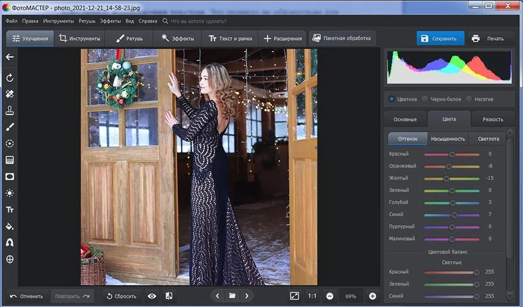This screenshot has height=307, width=523.
Task: Select the stamp tool in left sidebar
Action: tap(9, 110)
